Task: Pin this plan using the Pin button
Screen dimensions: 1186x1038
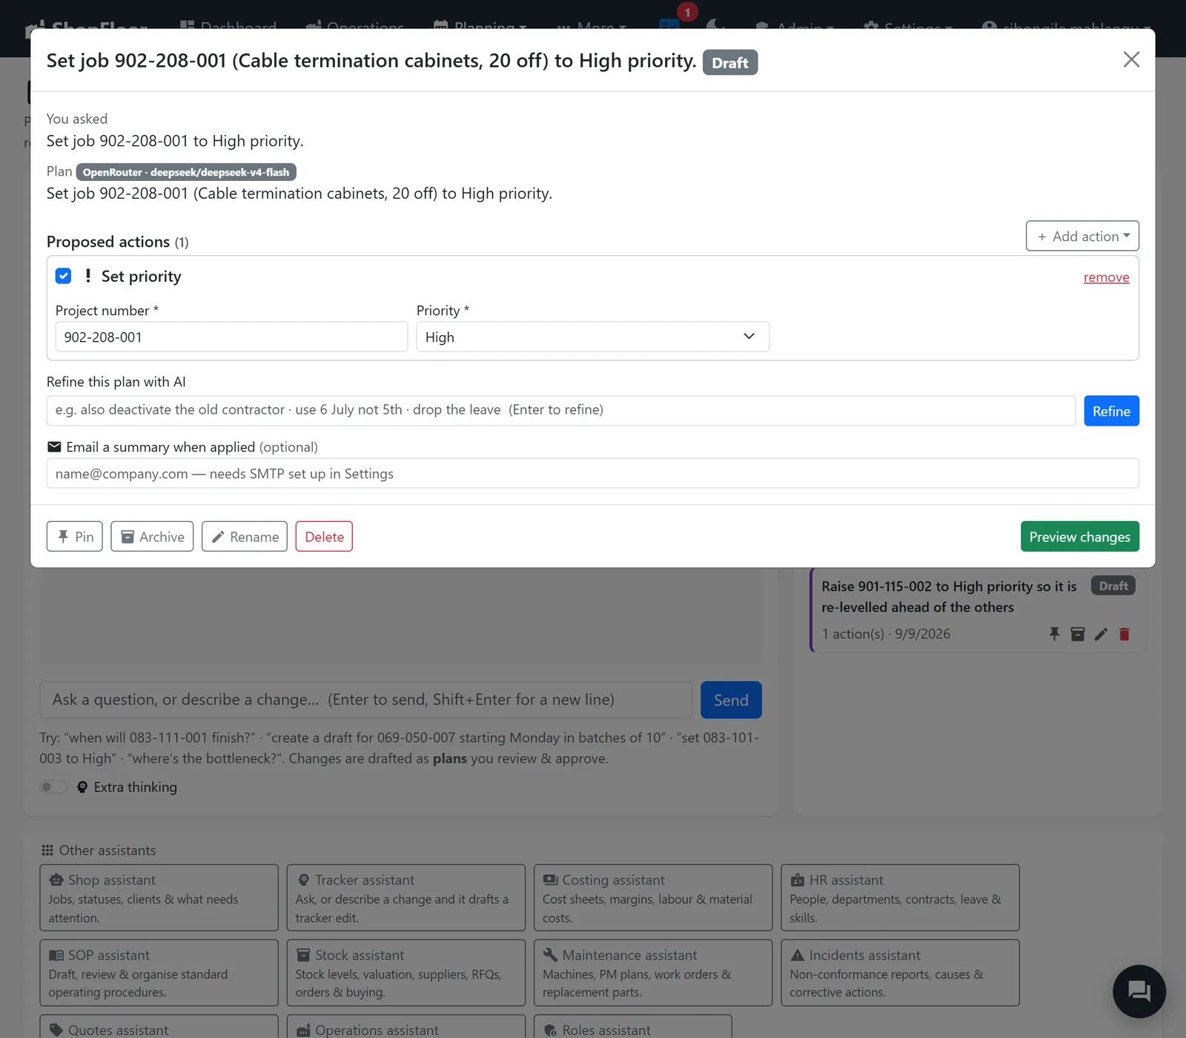Action: 75,536
